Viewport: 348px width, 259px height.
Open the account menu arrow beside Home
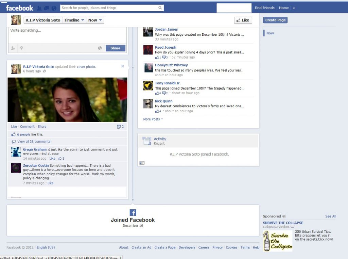click(x=294, y=8)
